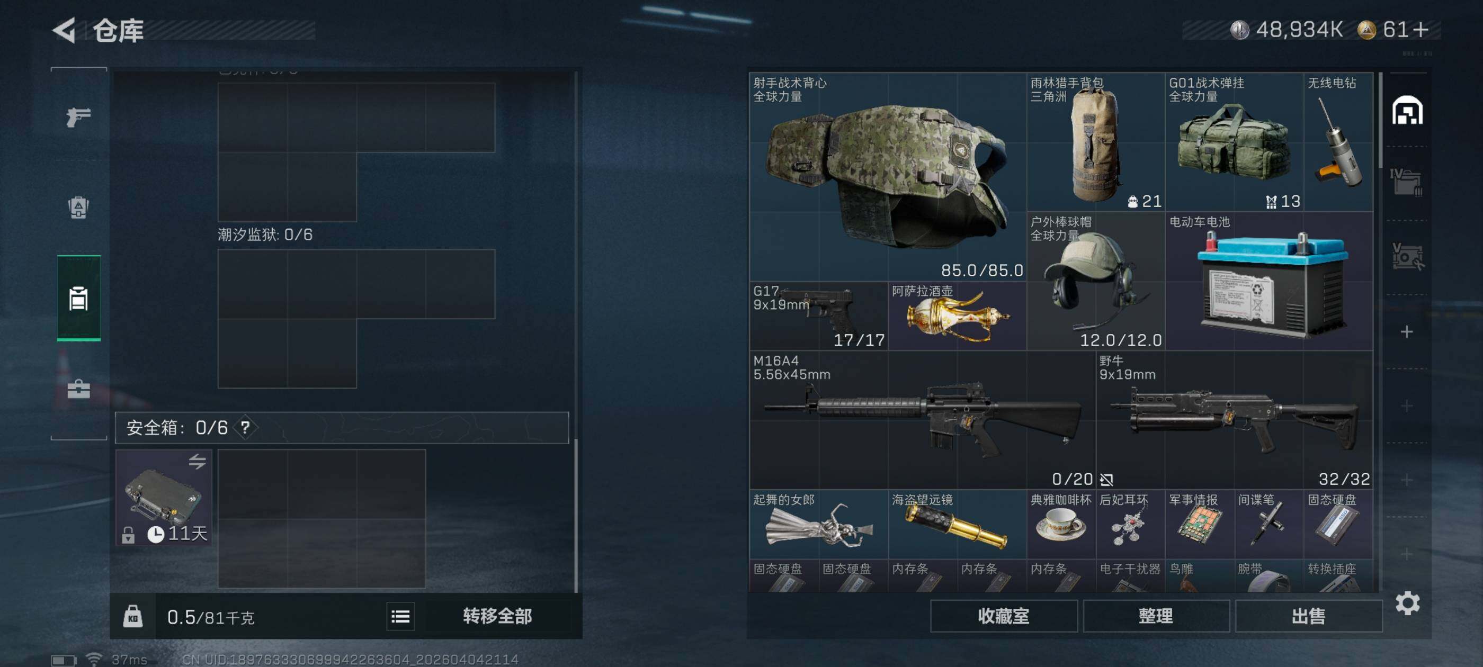Open the 收藏室 collection room
Viewport: 1483px width, 667px height.
click(x=1004, y=616)
